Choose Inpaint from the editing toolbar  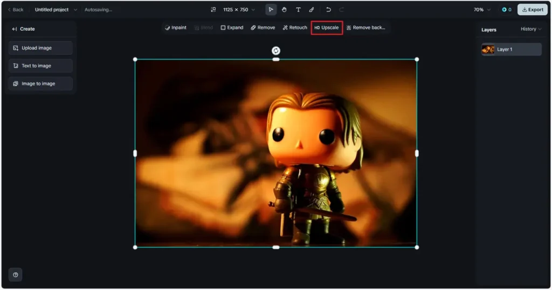pyautogui.click(x=176, y=27)
